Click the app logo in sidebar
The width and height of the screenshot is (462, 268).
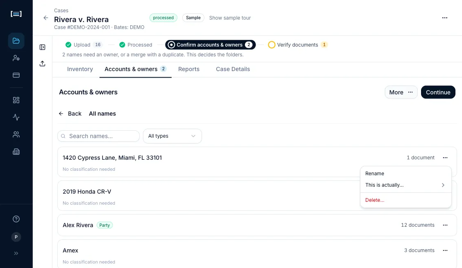[16, 14]
